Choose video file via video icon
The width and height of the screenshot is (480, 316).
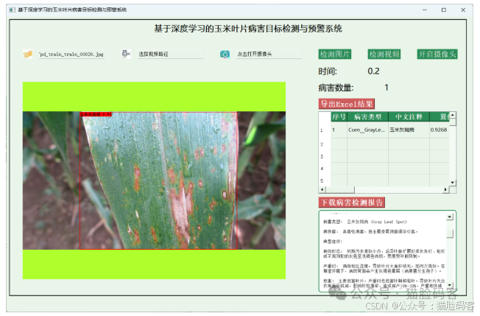click(126, 54)
